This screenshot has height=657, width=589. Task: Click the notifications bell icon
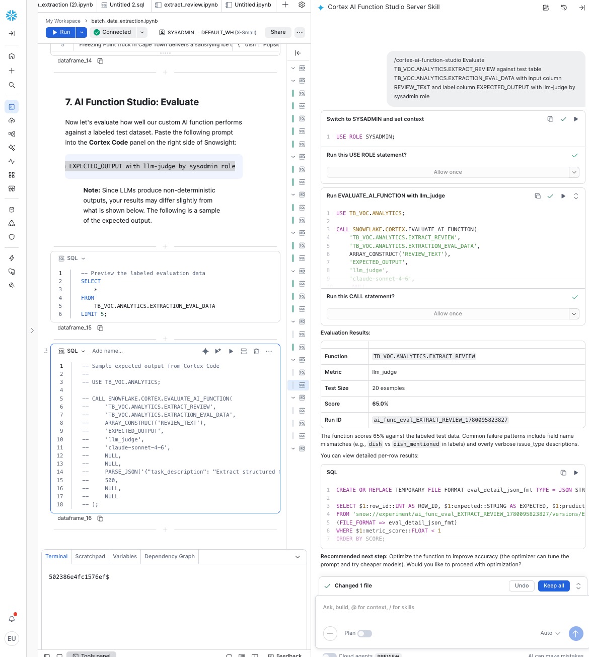coord(12,618)
